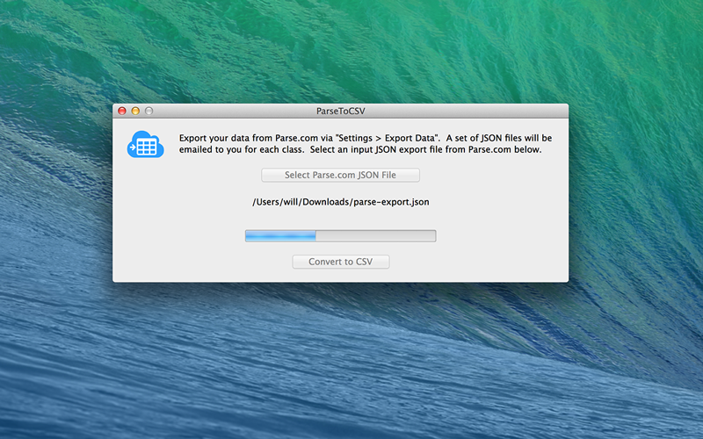Click the ParseToCSV window title
This screenshot has height=439, width=703.
point(341,112)
